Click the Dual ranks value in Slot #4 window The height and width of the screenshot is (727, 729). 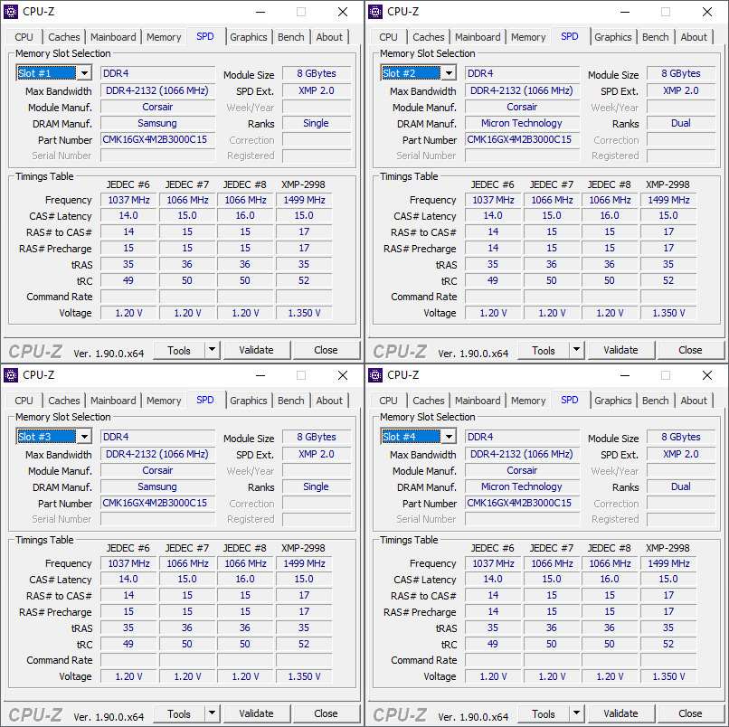(x=681, y=486)
